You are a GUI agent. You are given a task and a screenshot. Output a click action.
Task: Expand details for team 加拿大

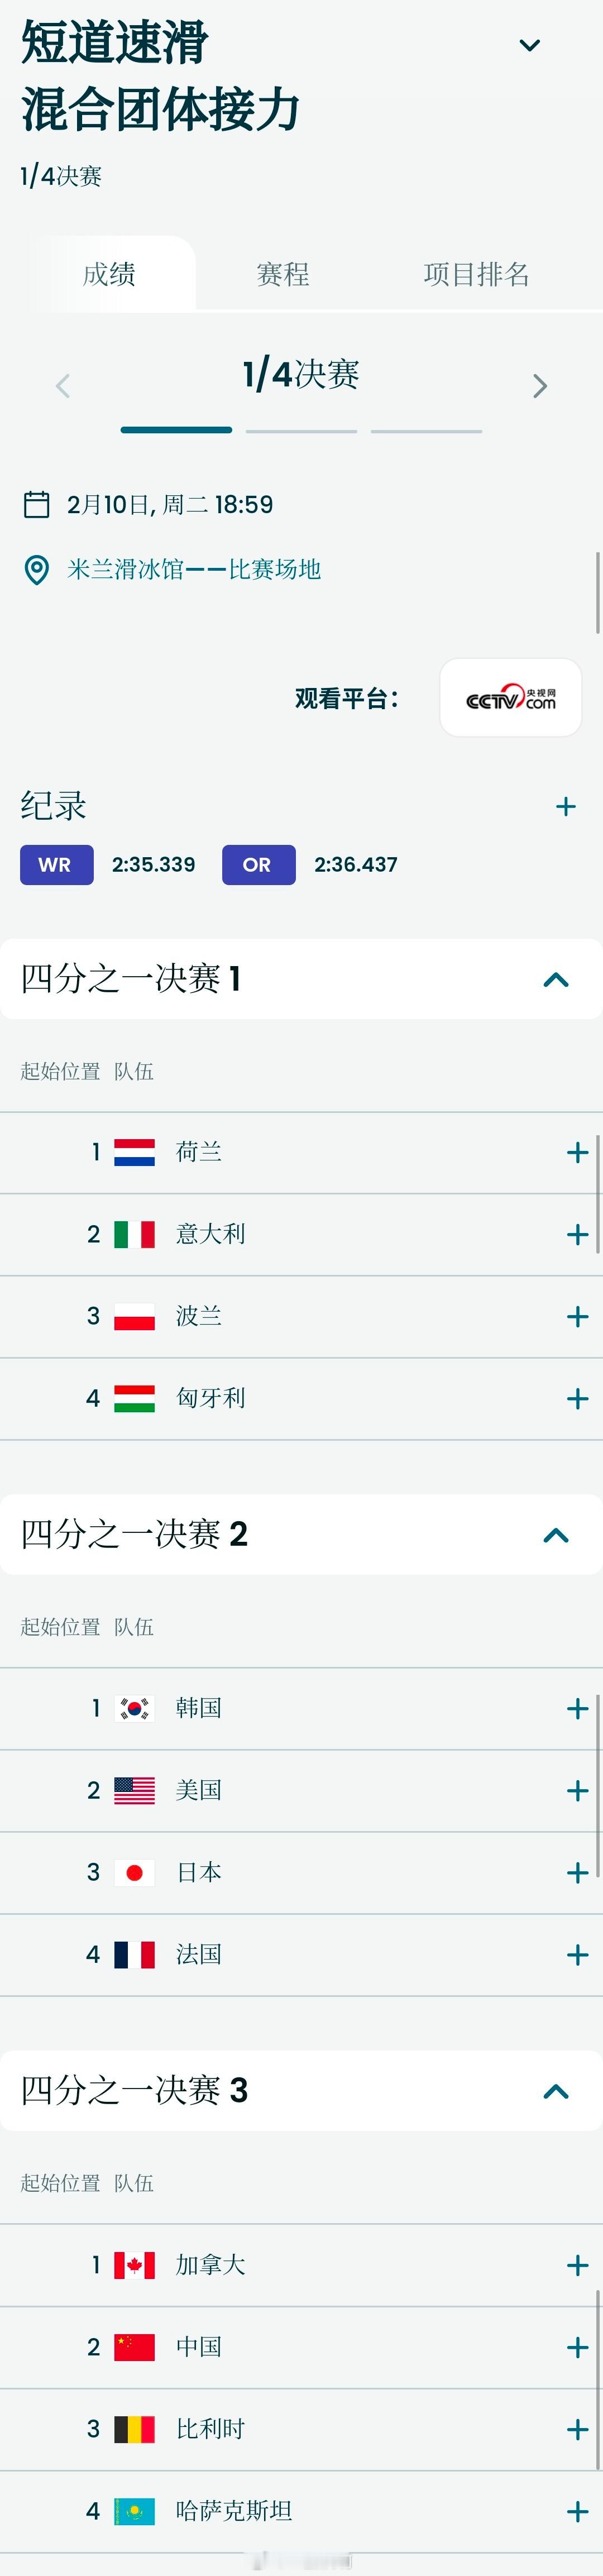tap(577, 2264)
